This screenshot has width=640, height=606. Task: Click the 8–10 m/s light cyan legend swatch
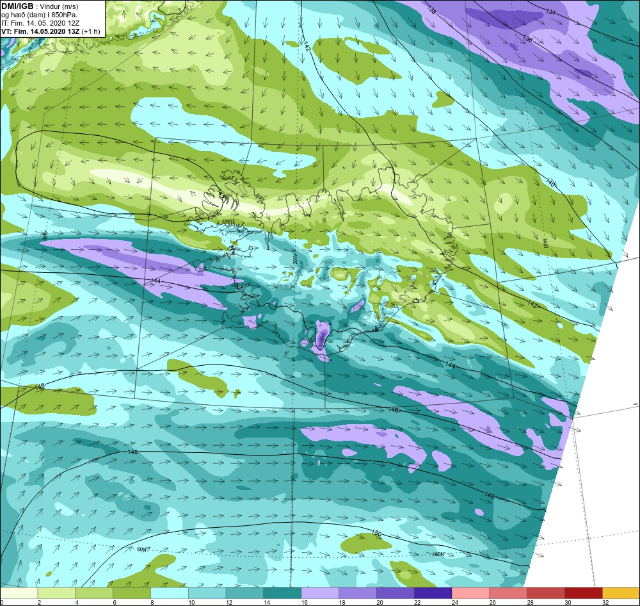coord(170,593)
